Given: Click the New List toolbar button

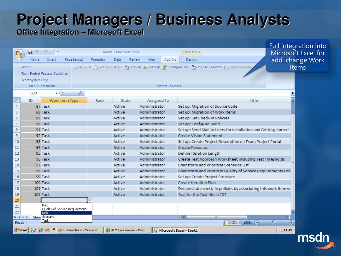Looking at the screenshot, I should (x=83, y=67).
